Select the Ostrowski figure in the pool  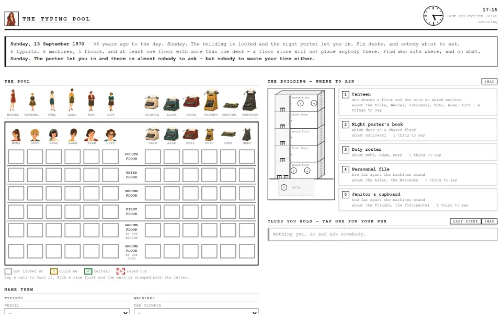(x=32, y=102)
